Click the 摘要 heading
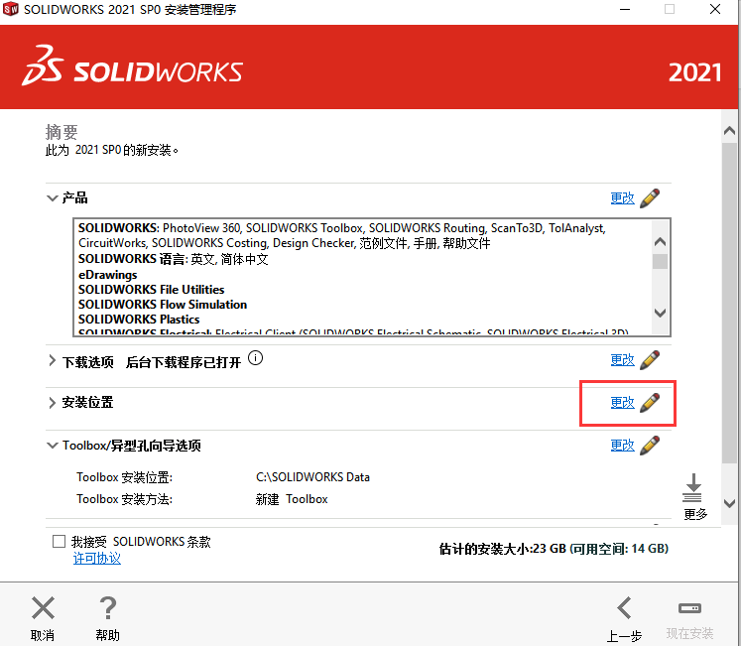The width and height of the screenshot is (741, 646). tap(62, 132)
